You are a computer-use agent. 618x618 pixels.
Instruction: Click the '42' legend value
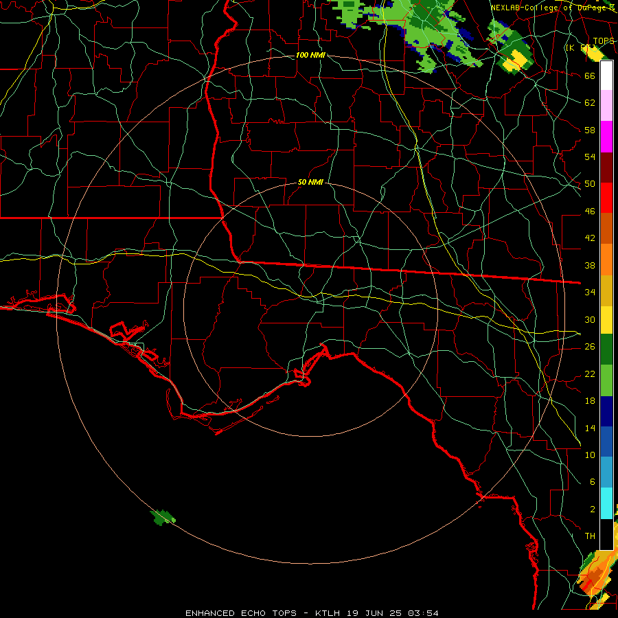pyautogui.click(x=590, y=238)
